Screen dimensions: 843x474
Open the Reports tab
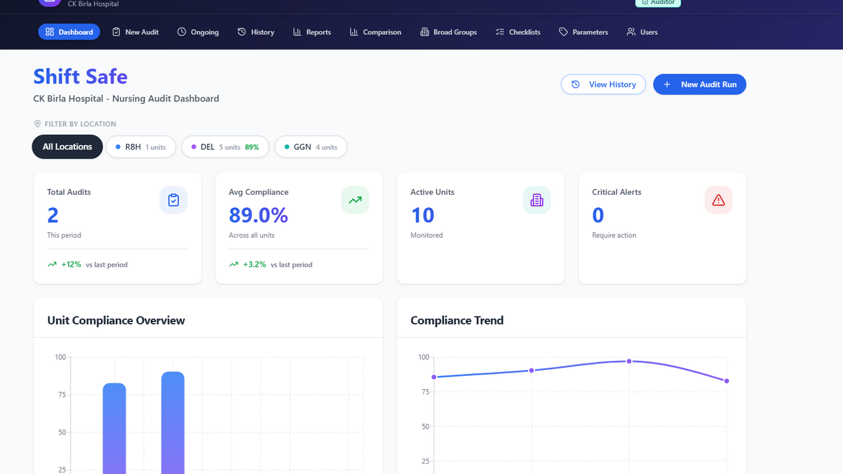point(312,32)
